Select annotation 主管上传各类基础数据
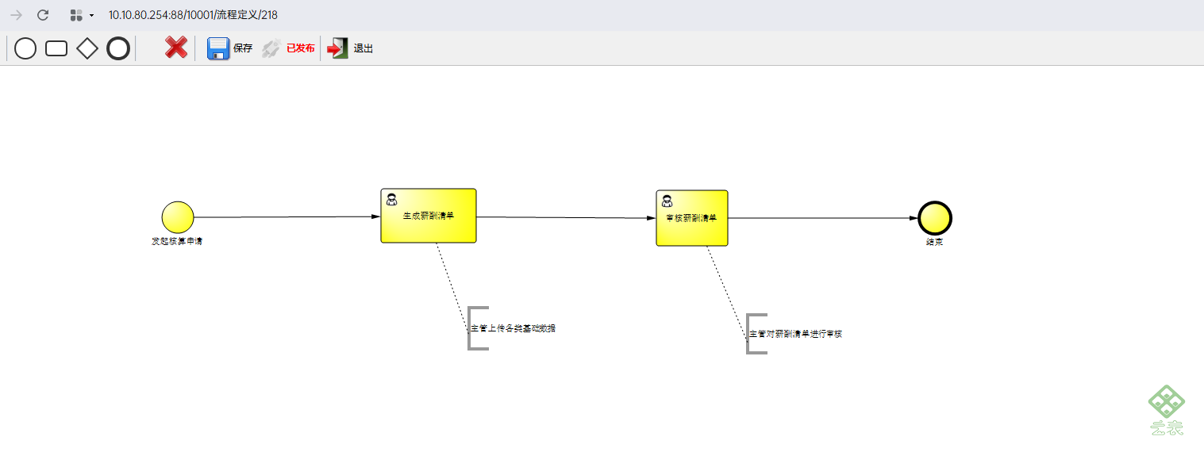The image size is (1204, 452). 513,328
